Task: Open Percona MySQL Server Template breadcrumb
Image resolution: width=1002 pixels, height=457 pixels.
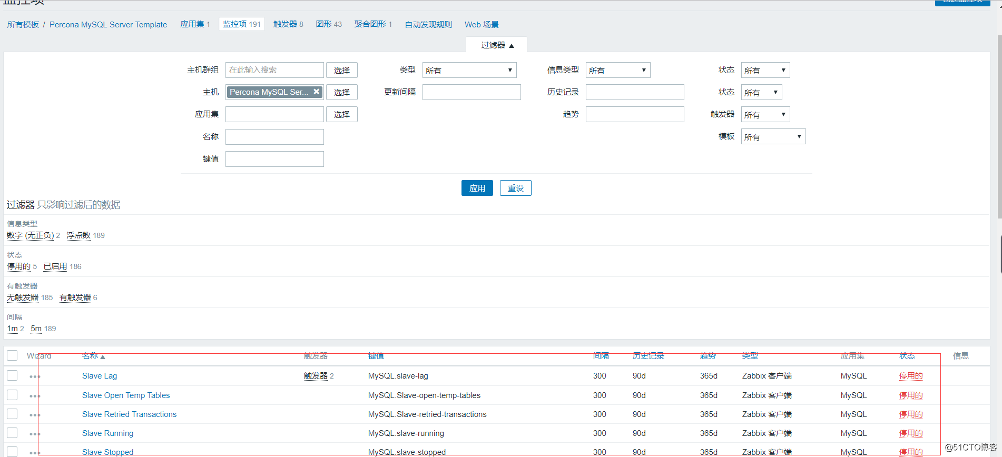Action: (108, 25)
